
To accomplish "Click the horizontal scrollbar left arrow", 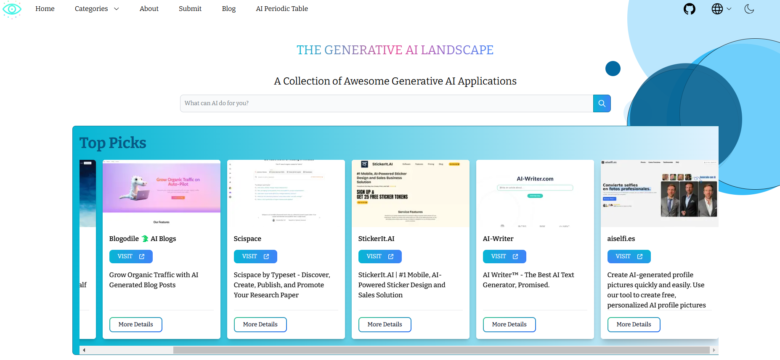I will (x=84, y=350).
